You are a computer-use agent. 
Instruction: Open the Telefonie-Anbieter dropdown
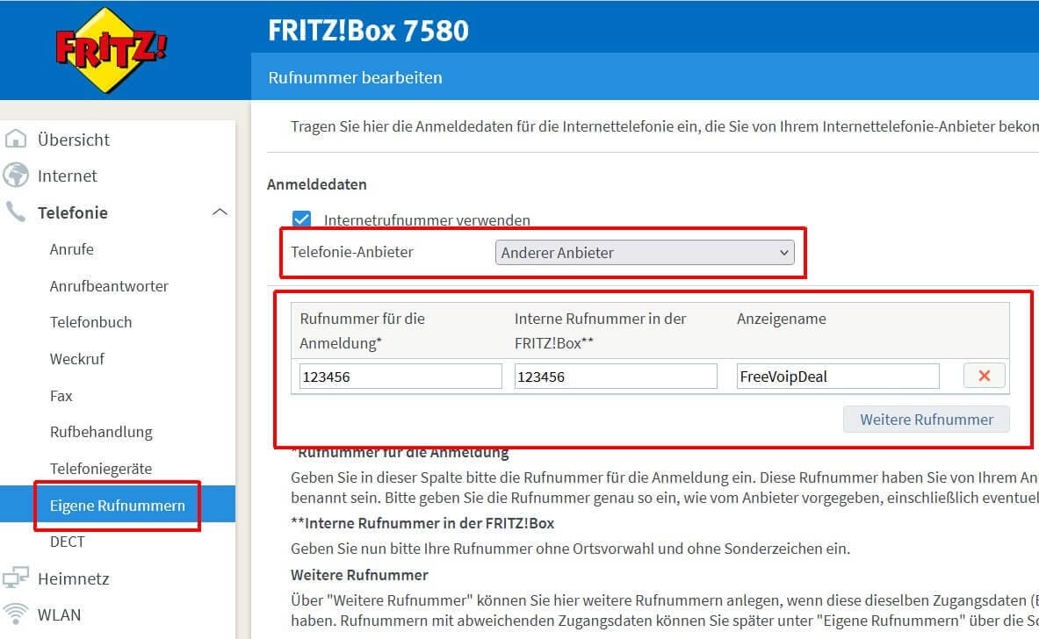coord(645,252)
